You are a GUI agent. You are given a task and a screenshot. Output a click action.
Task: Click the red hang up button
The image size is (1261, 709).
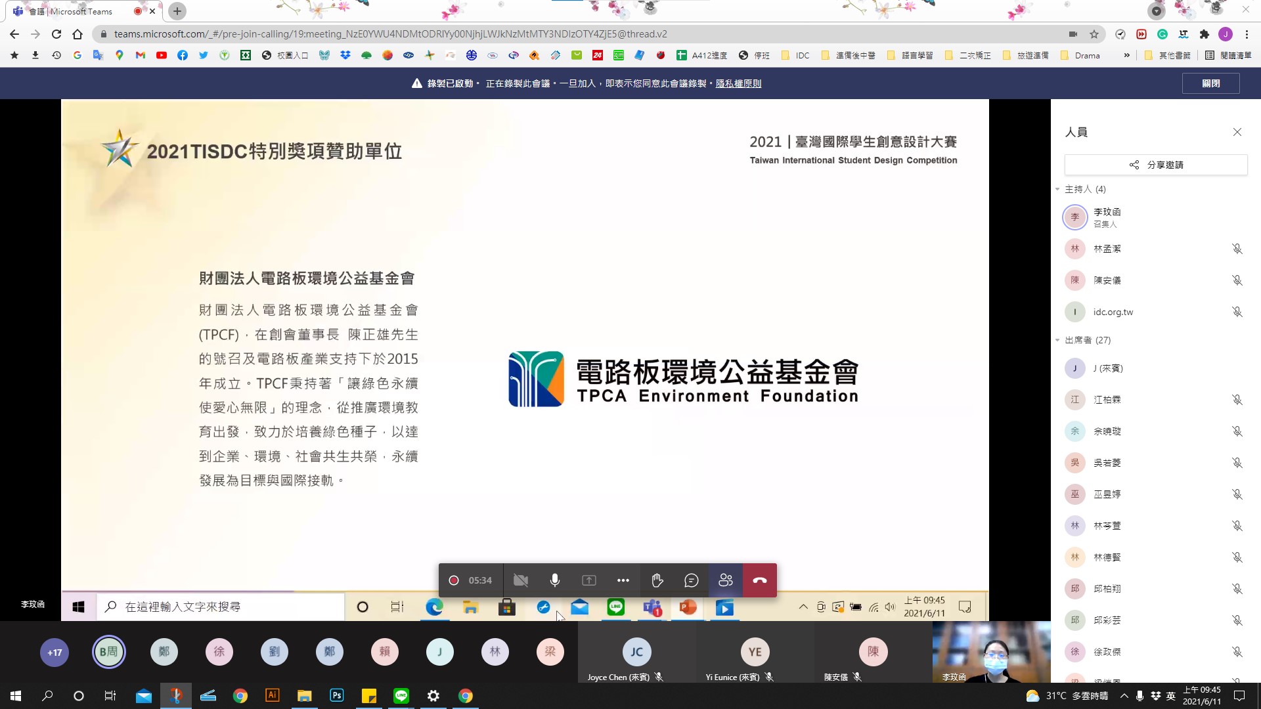(759, 580)
